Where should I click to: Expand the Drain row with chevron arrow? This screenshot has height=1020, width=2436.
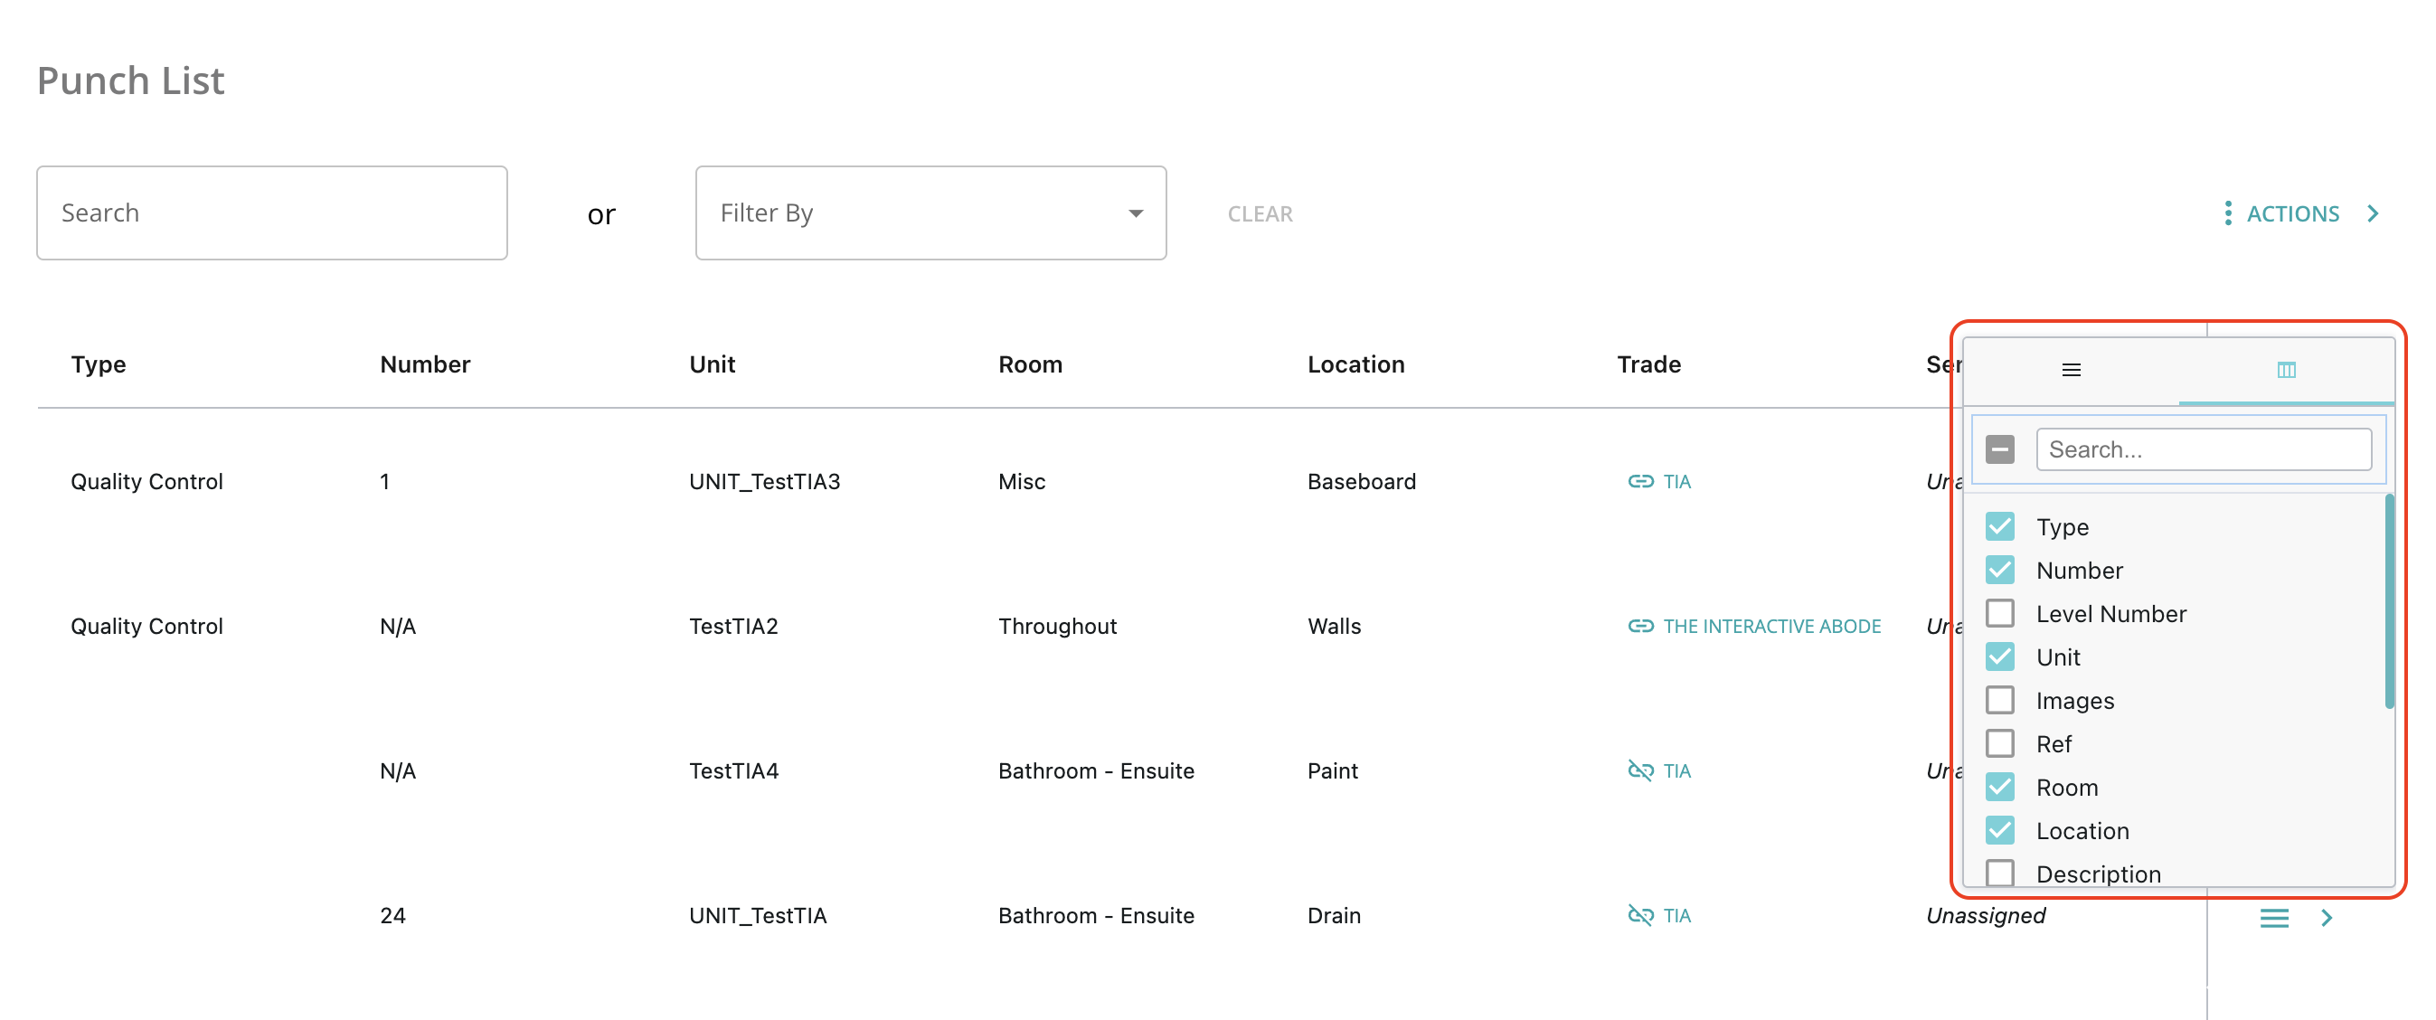point(2327,917)
